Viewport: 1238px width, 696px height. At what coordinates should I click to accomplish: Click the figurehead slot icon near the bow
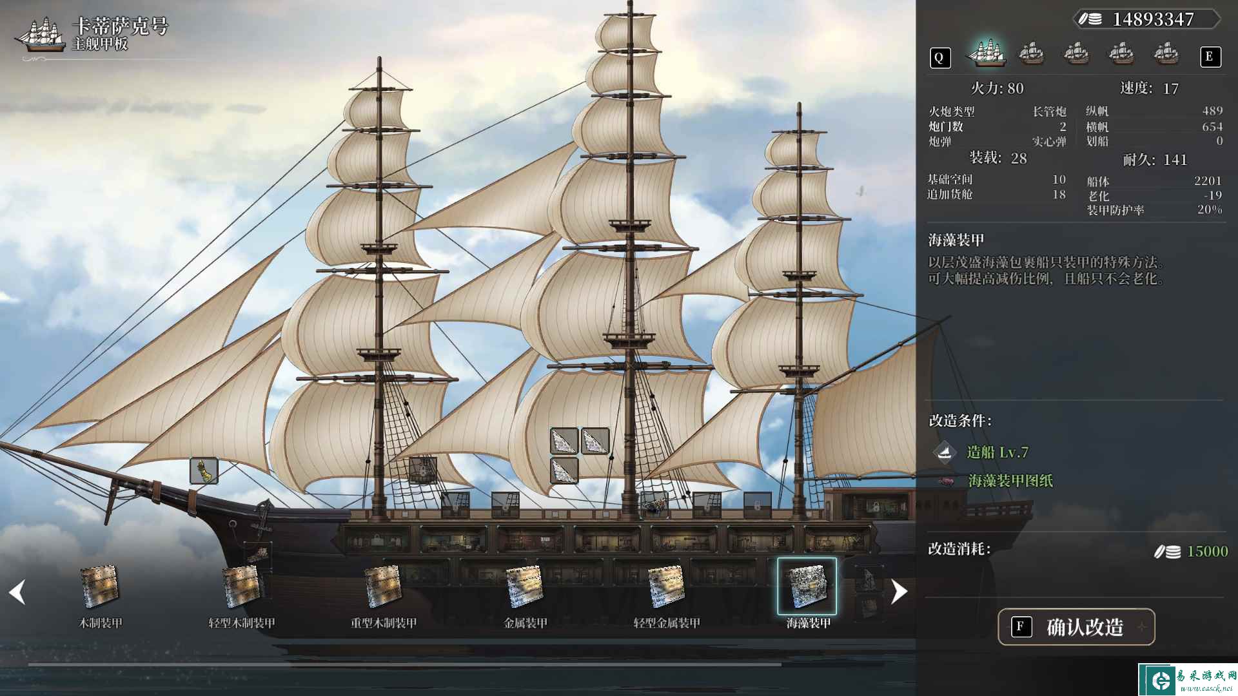pos(204,471)
